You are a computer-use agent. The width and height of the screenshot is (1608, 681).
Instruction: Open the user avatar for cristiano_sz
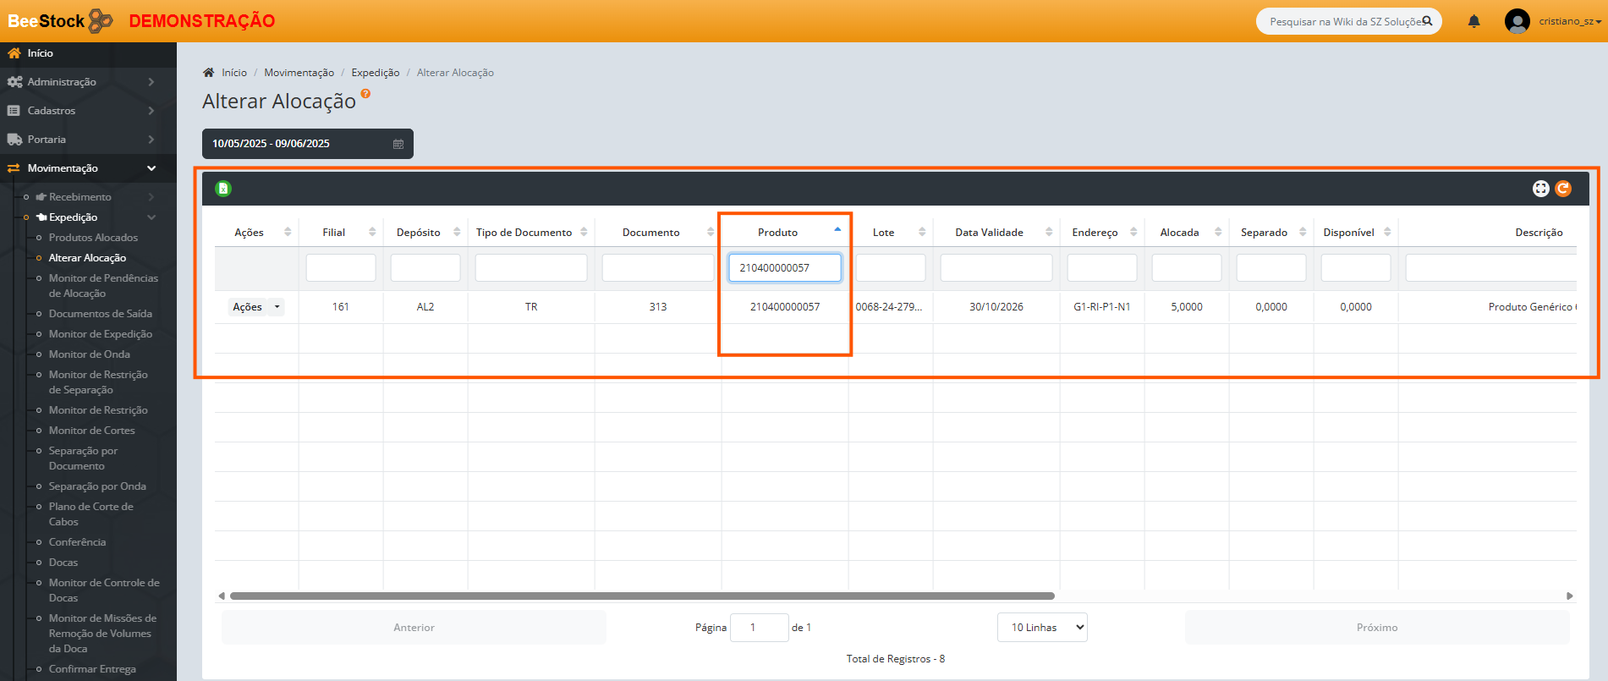(x=1517, y=21)
